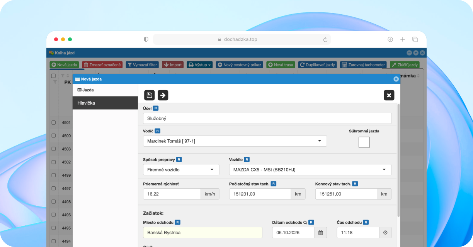Select the Hlavička item in the dialog sidebar
Image resolution: width=473 pixels, height=247 pixels.
[105, 103]
